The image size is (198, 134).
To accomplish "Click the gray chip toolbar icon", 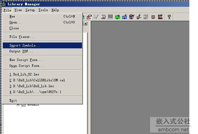I will 153,17.
